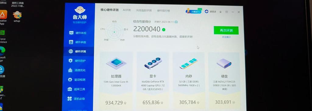Viewport: 312px width, 111px height.
Task: Switch to the 核心硬件评测 tab
Action: 109,10
